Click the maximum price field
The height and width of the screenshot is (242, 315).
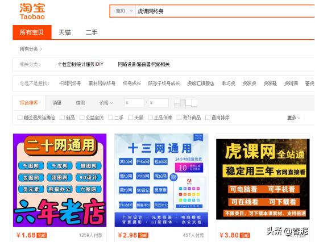[159, 103]
